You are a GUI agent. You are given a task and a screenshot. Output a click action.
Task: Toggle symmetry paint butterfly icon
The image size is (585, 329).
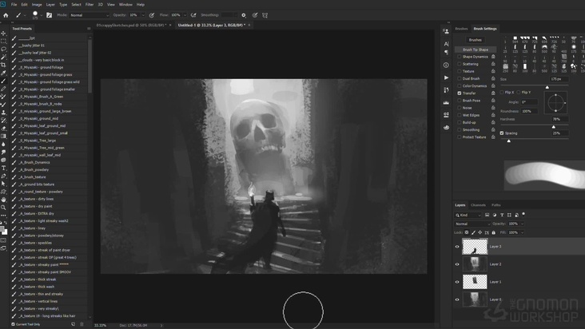click(x=265, y=15)
